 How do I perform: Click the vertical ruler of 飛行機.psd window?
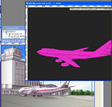[27, 44]
